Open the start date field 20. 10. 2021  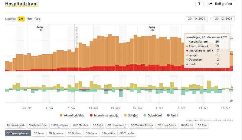click(x=197, y=19)
